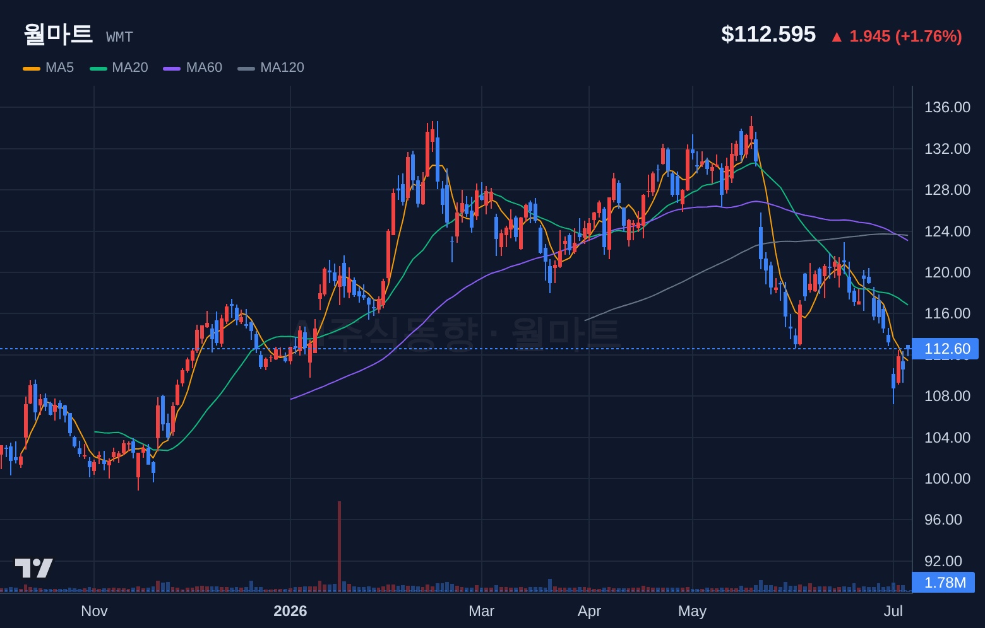Click the $112.595 current price
Screen dimensions: 985x628
click(768, 34)
